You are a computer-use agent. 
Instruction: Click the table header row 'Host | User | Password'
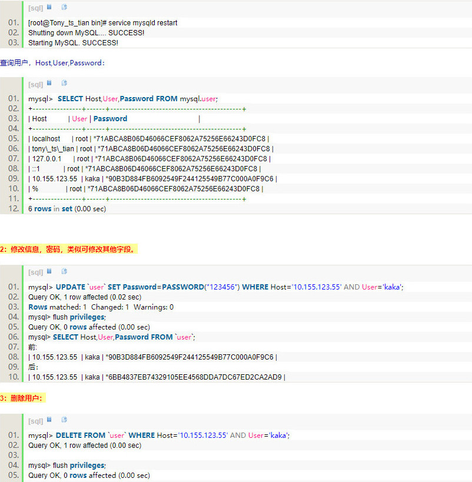114,119
